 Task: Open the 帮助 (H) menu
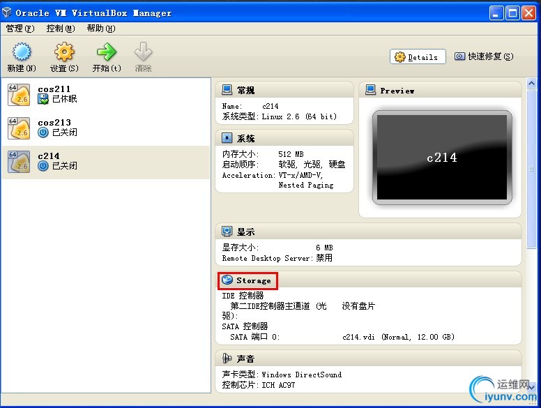click(101, 29)
